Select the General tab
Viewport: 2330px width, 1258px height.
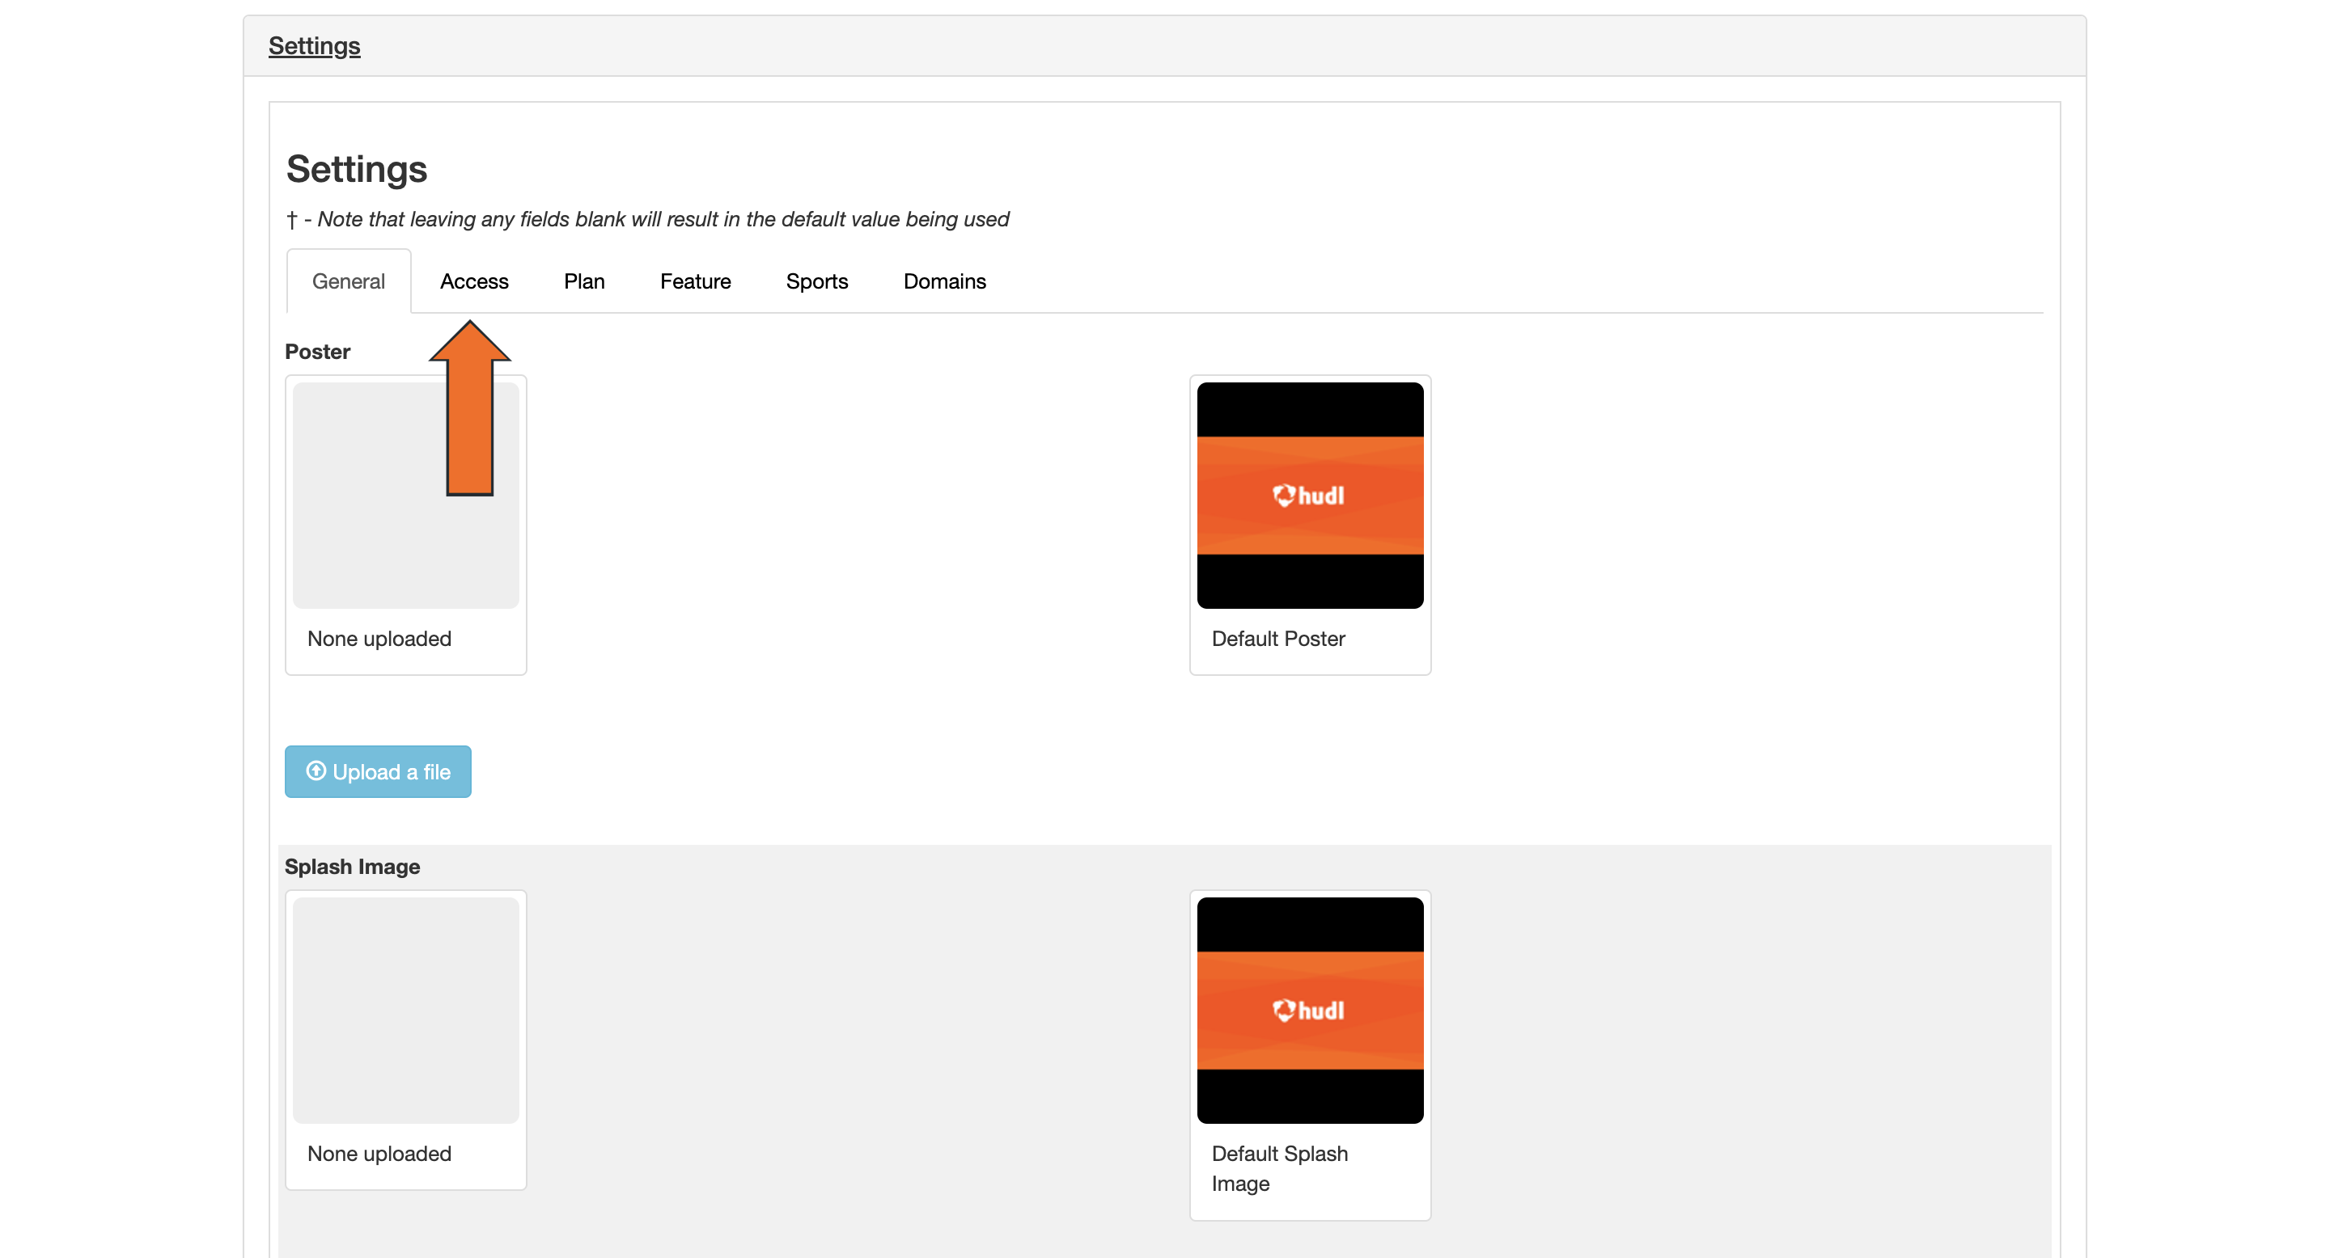click(348, 281)
